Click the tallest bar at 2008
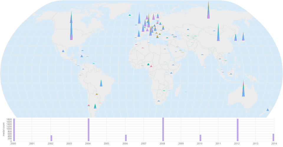 tap(163, 129)
